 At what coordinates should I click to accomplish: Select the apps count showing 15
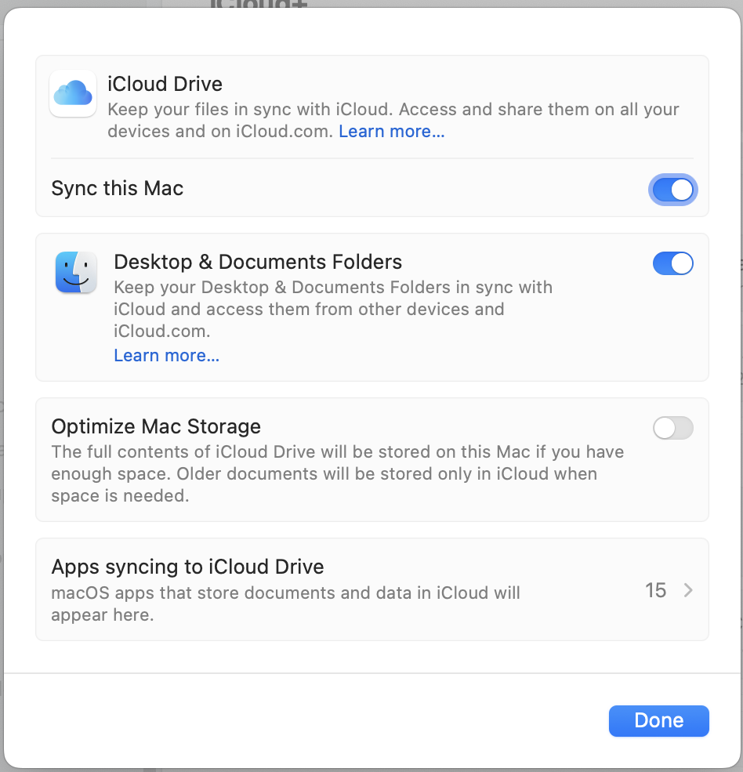point(656,590)
